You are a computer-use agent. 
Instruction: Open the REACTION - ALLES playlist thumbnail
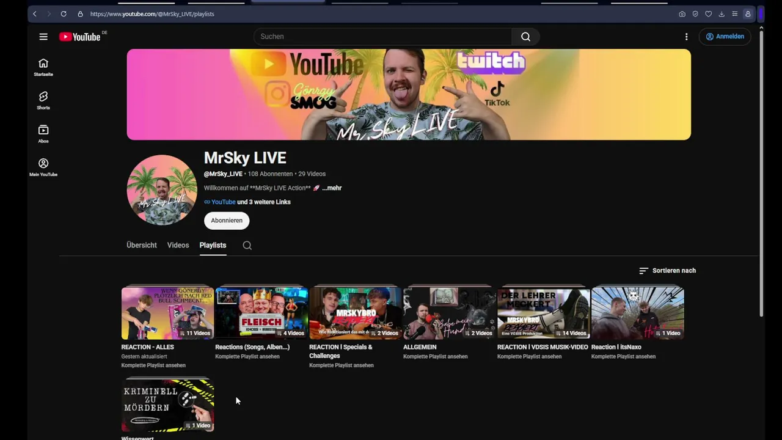click(x=167, y=313)
